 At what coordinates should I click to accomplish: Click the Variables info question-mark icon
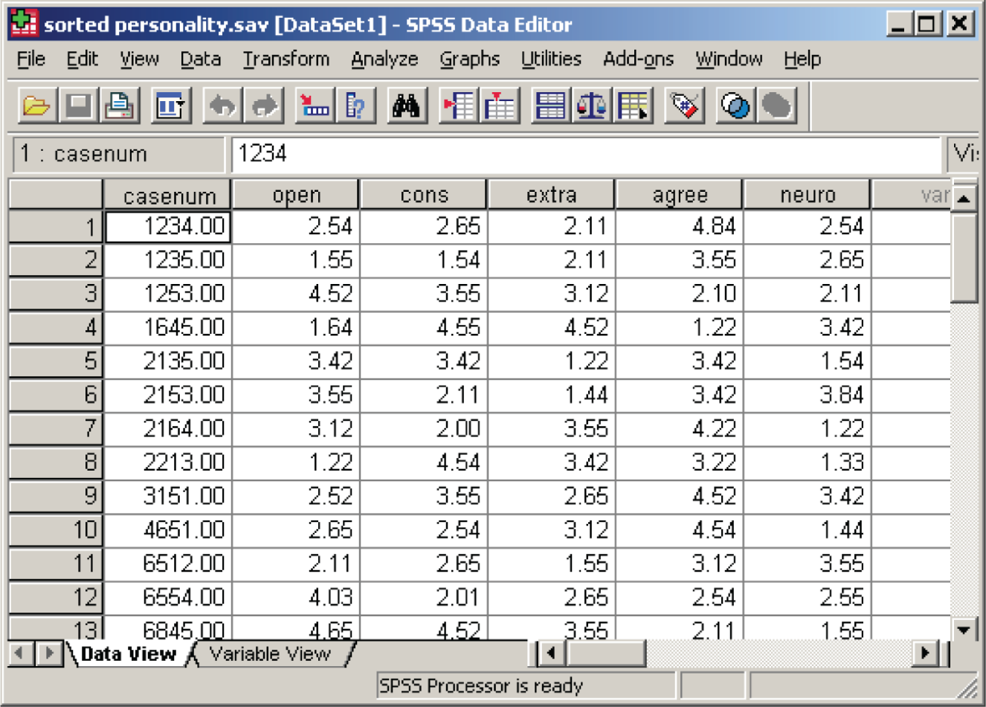(x=355, y=106)
